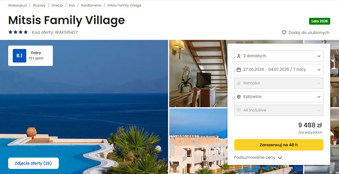The width and height of the screenshot is (339, 174).
Task: Click the location pin icon beside Katowice
Action: pyautogui.click(x=239, y=97)
